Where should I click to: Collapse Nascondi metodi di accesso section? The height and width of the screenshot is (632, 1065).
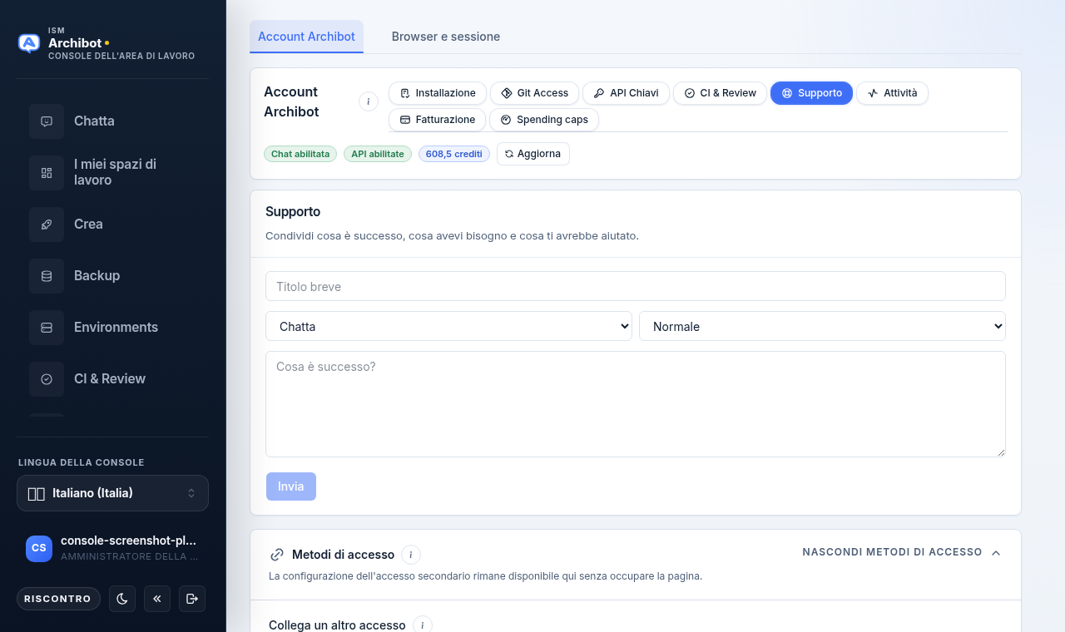901,552
